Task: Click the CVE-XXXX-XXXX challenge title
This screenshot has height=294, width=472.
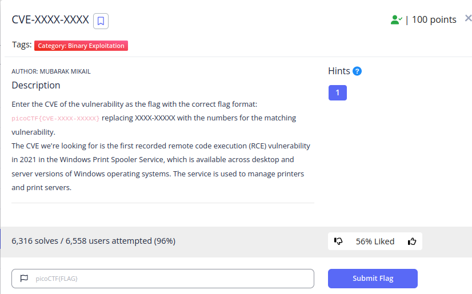Action: pos(50,20)
